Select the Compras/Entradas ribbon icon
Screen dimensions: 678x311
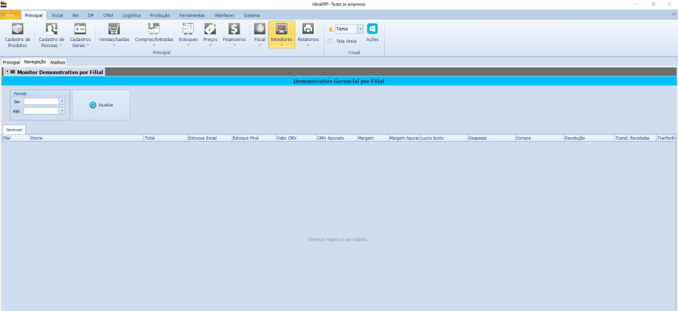154,30
